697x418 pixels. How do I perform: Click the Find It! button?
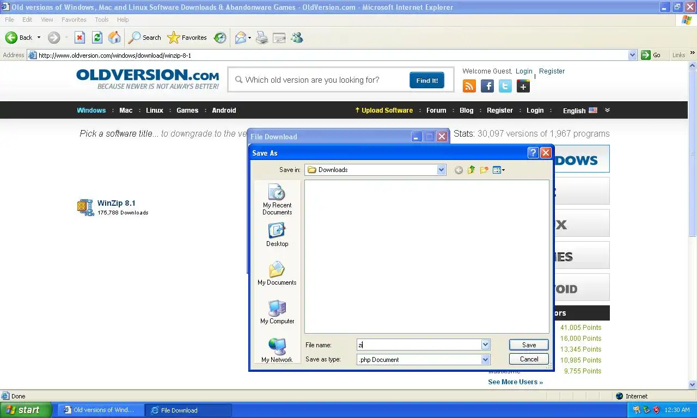point(427,80)
